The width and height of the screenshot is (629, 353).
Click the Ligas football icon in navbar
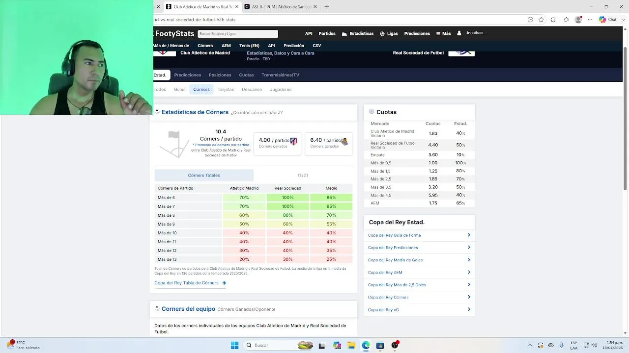tap(382, 34)
